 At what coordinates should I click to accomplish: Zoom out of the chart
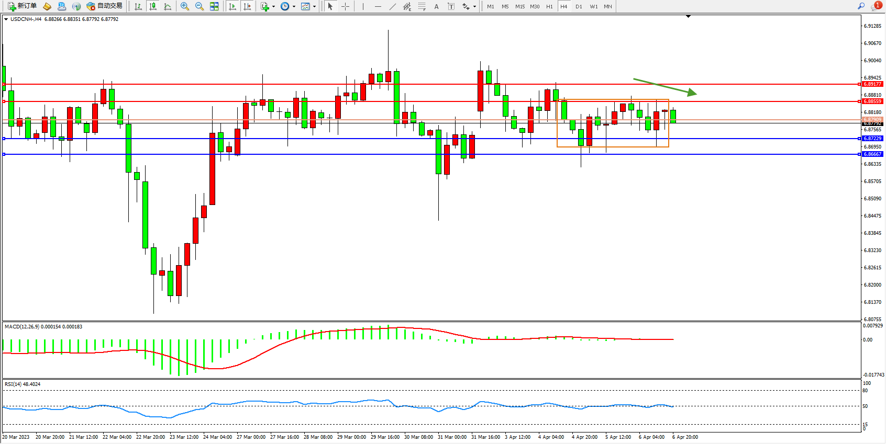click(200, 6)
